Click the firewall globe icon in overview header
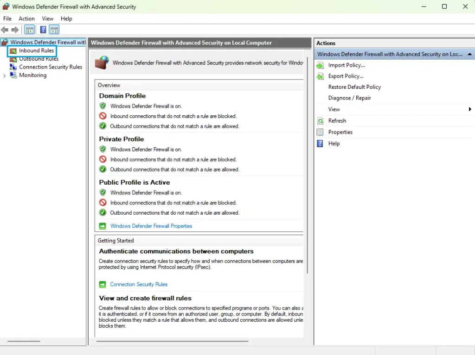The image size is (475, 355). [102, 62]
